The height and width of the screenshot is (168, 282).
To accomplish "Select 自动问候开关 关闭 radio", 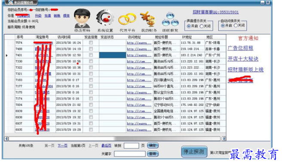I will 236,26.
